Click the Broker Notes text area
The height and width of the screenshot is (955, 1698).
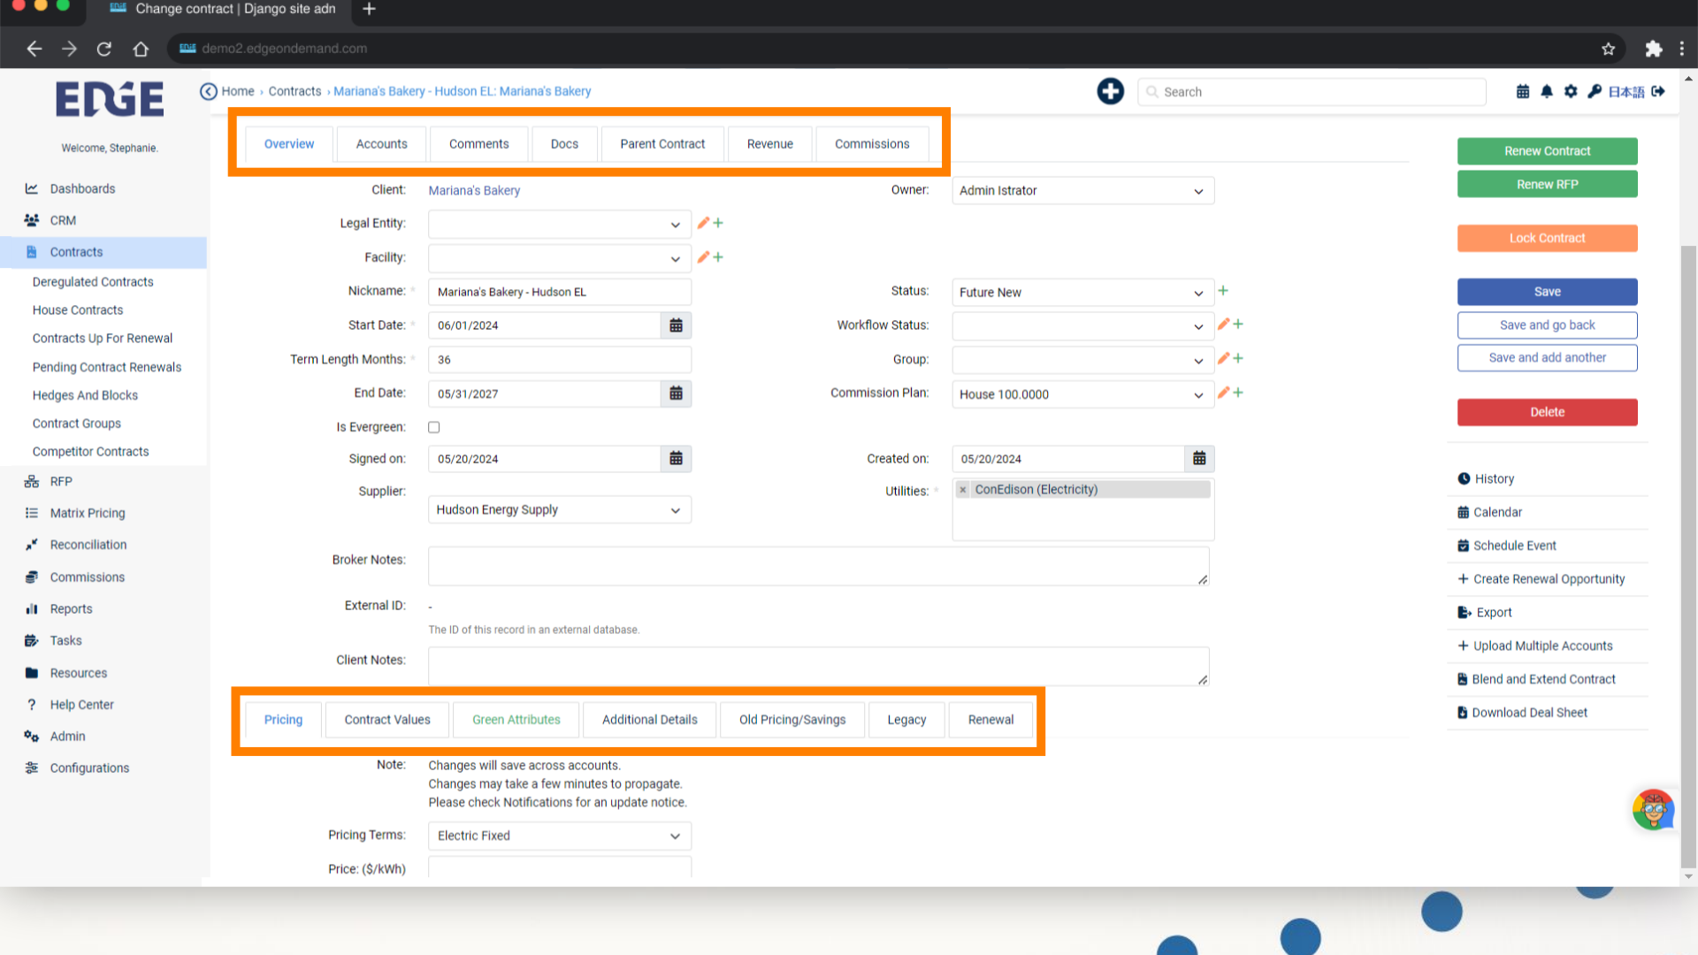tap(819, 566)
